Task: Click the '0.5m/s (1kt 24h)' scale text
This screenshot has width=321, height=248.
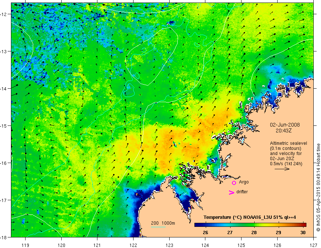Action: tap(286, 164)
